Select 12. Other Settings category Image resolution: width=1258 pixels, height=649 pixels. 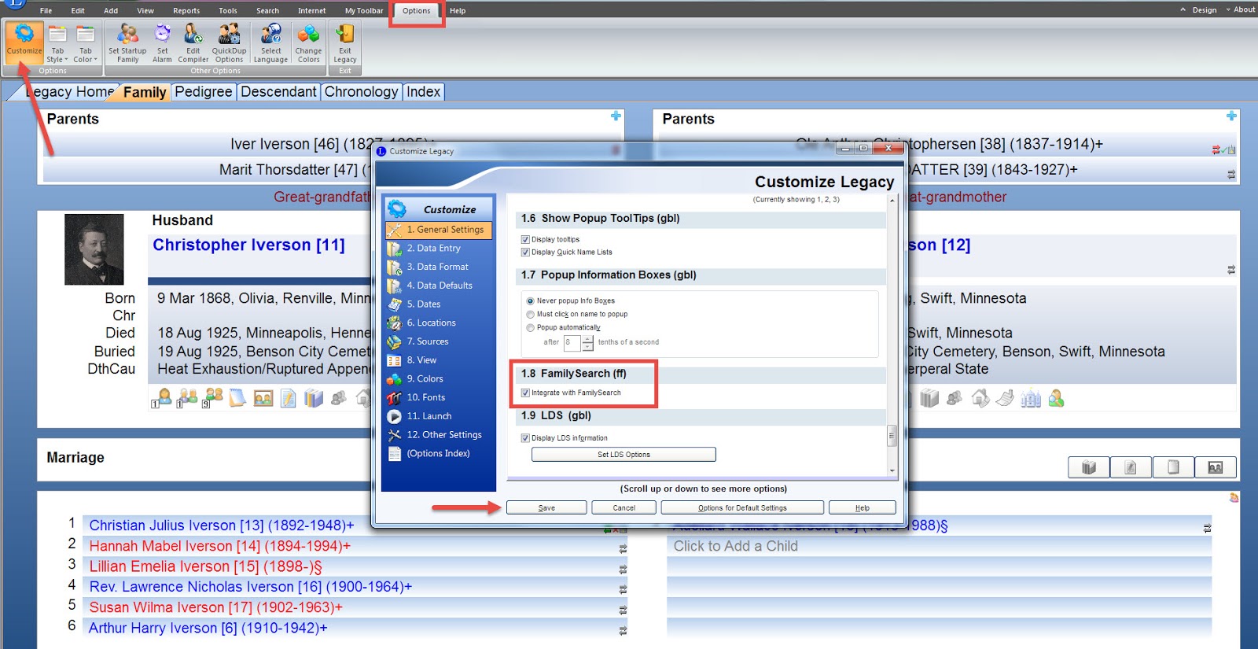click(439, 435)
